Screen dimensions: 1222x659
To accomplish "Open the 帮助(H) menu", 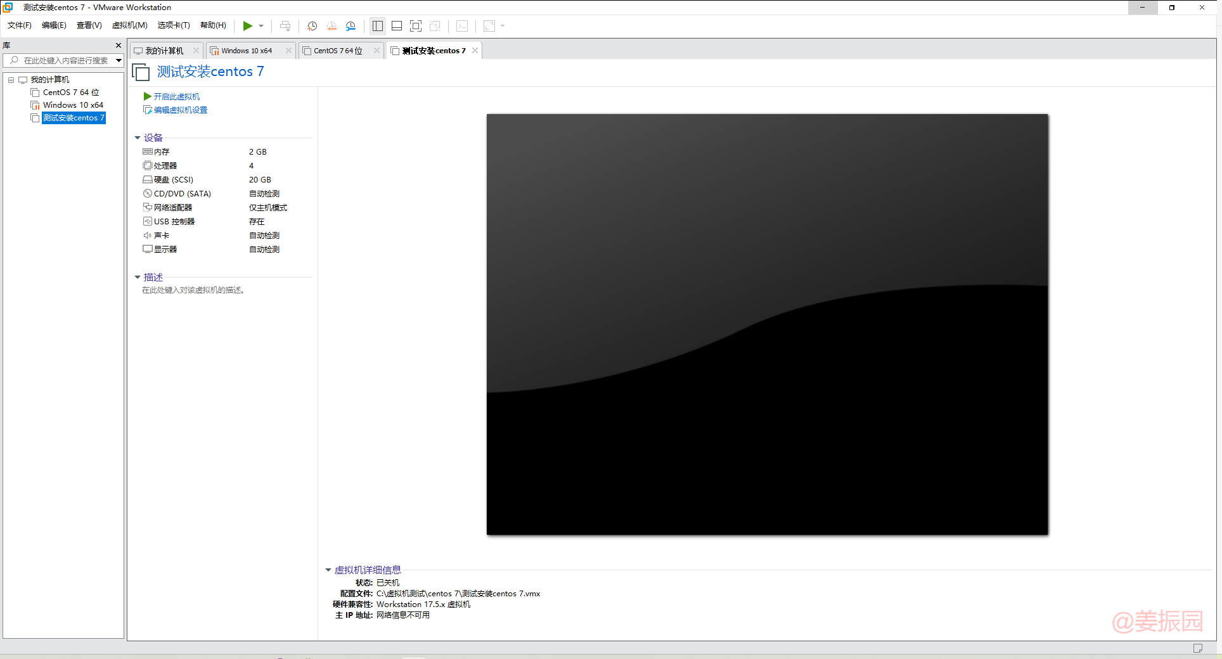I will click(x=213, y=25).
